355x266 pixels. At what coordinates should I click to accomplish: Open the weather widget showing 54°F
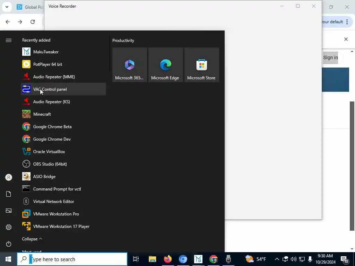[x=256, y=259]
